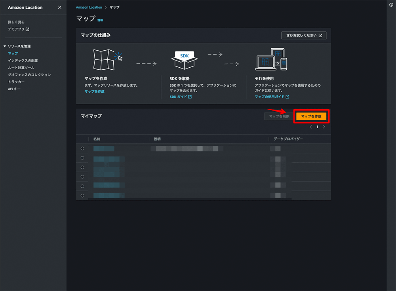The image size is (396, 291).
Task: Open 詳しく見る in sidebar
Action: click(16, 22)
